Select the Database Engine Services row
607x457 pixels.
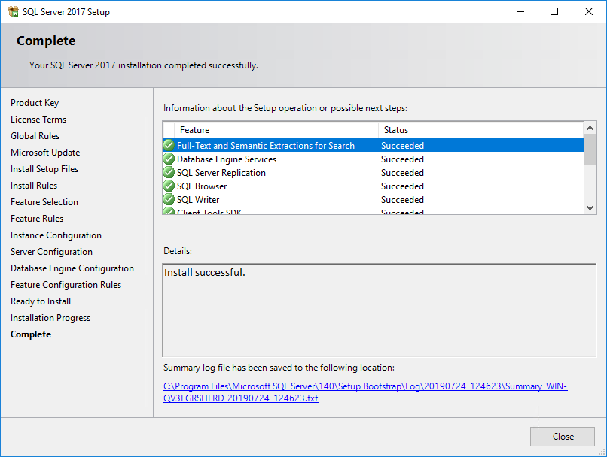coord(374,159)
